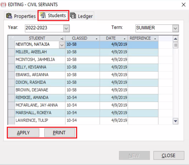Click the scrollbar up arrow
This screenshot has width=189, height=165.
pyautogui.click(x=176, y=39)
